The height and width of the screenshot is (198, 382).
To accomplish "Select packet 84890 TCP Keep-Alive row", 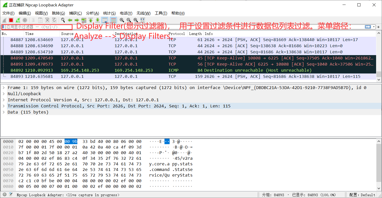I will [x=188, y=58].
